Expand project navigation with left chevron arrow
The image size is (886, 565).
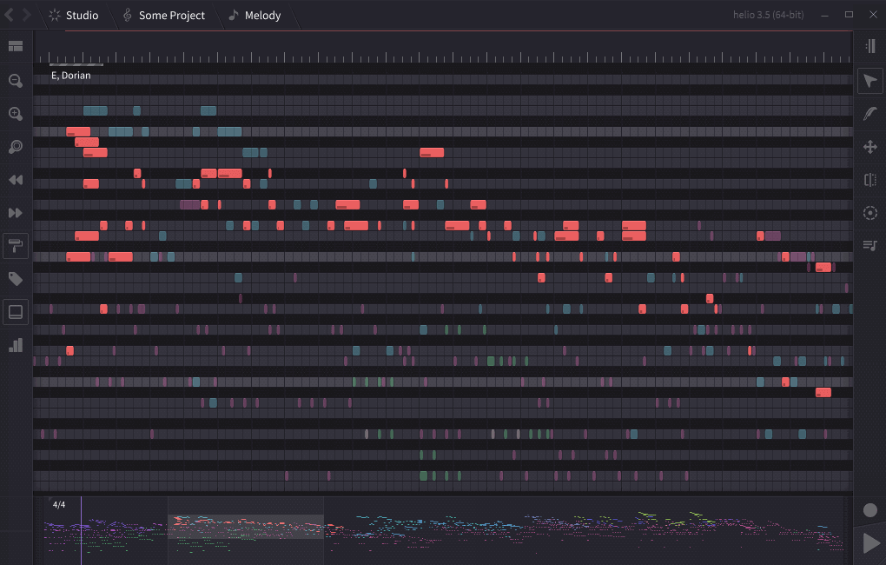click(x=10, y=15)
